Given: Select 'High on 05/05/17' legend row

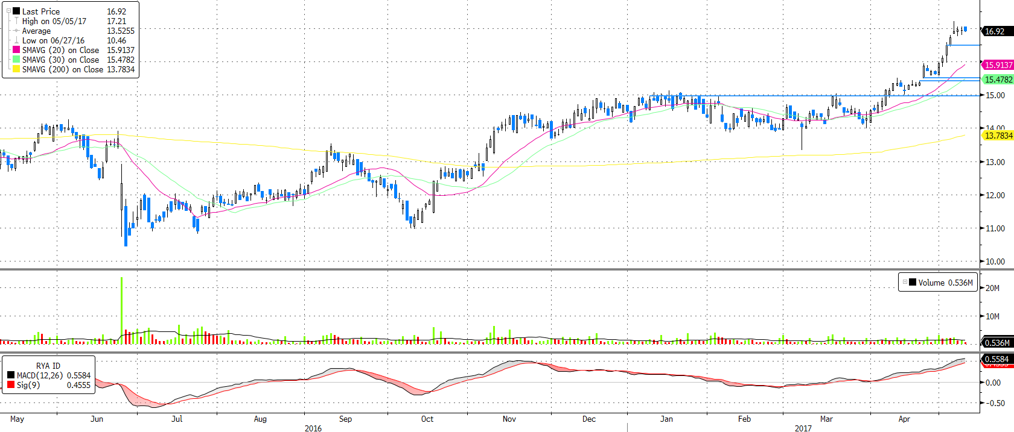Looking at the screenshot, I should [x=54, y=21].
